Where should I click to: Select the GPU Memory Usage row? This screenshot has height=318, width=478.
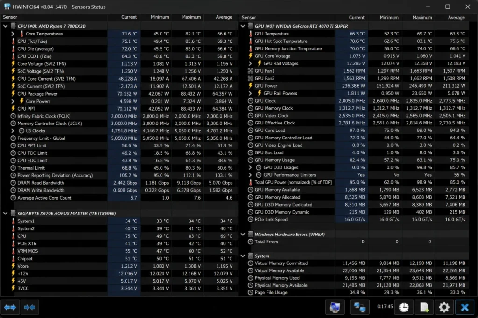tap(355, 160)
